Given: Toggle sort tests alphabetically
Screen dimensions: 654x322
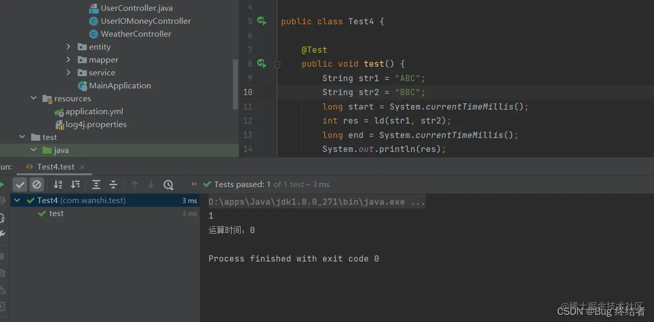Looking at the screenshot, I should coord(58,185).
